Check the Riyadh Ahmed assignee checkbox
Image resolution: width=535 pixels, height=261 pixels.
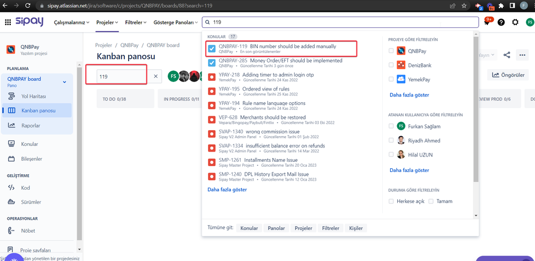(391, 140)
